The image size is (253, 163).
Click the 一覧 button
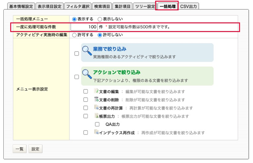point(19,149)
